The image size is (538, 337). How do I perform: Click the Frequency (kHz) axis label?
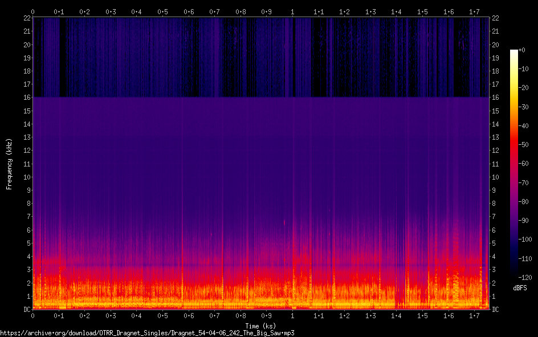(9, 164)
